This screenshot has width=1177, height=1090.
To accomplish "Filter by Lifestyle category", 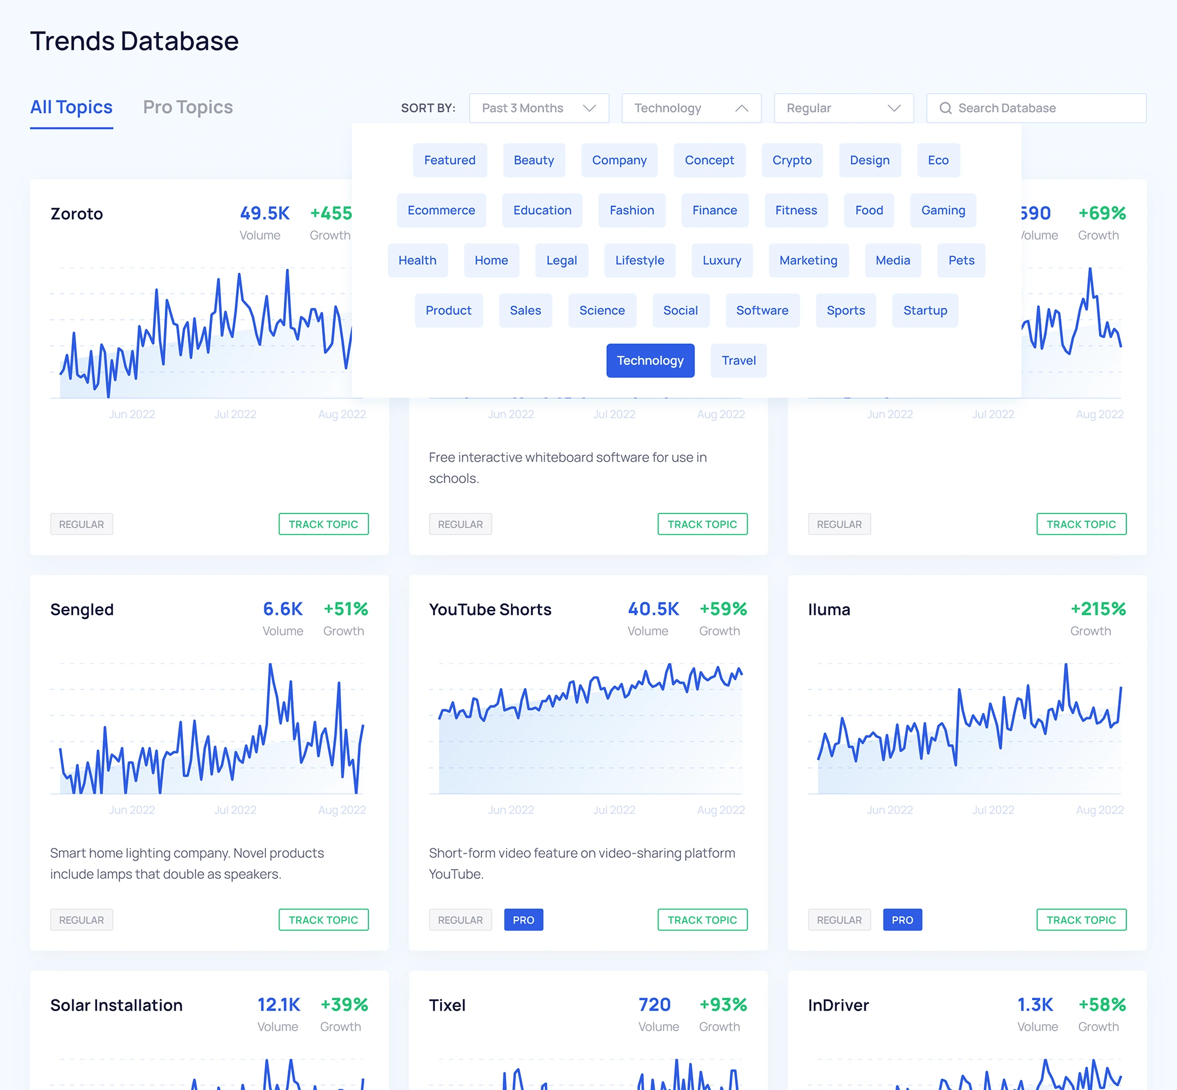I will point(640,261).
